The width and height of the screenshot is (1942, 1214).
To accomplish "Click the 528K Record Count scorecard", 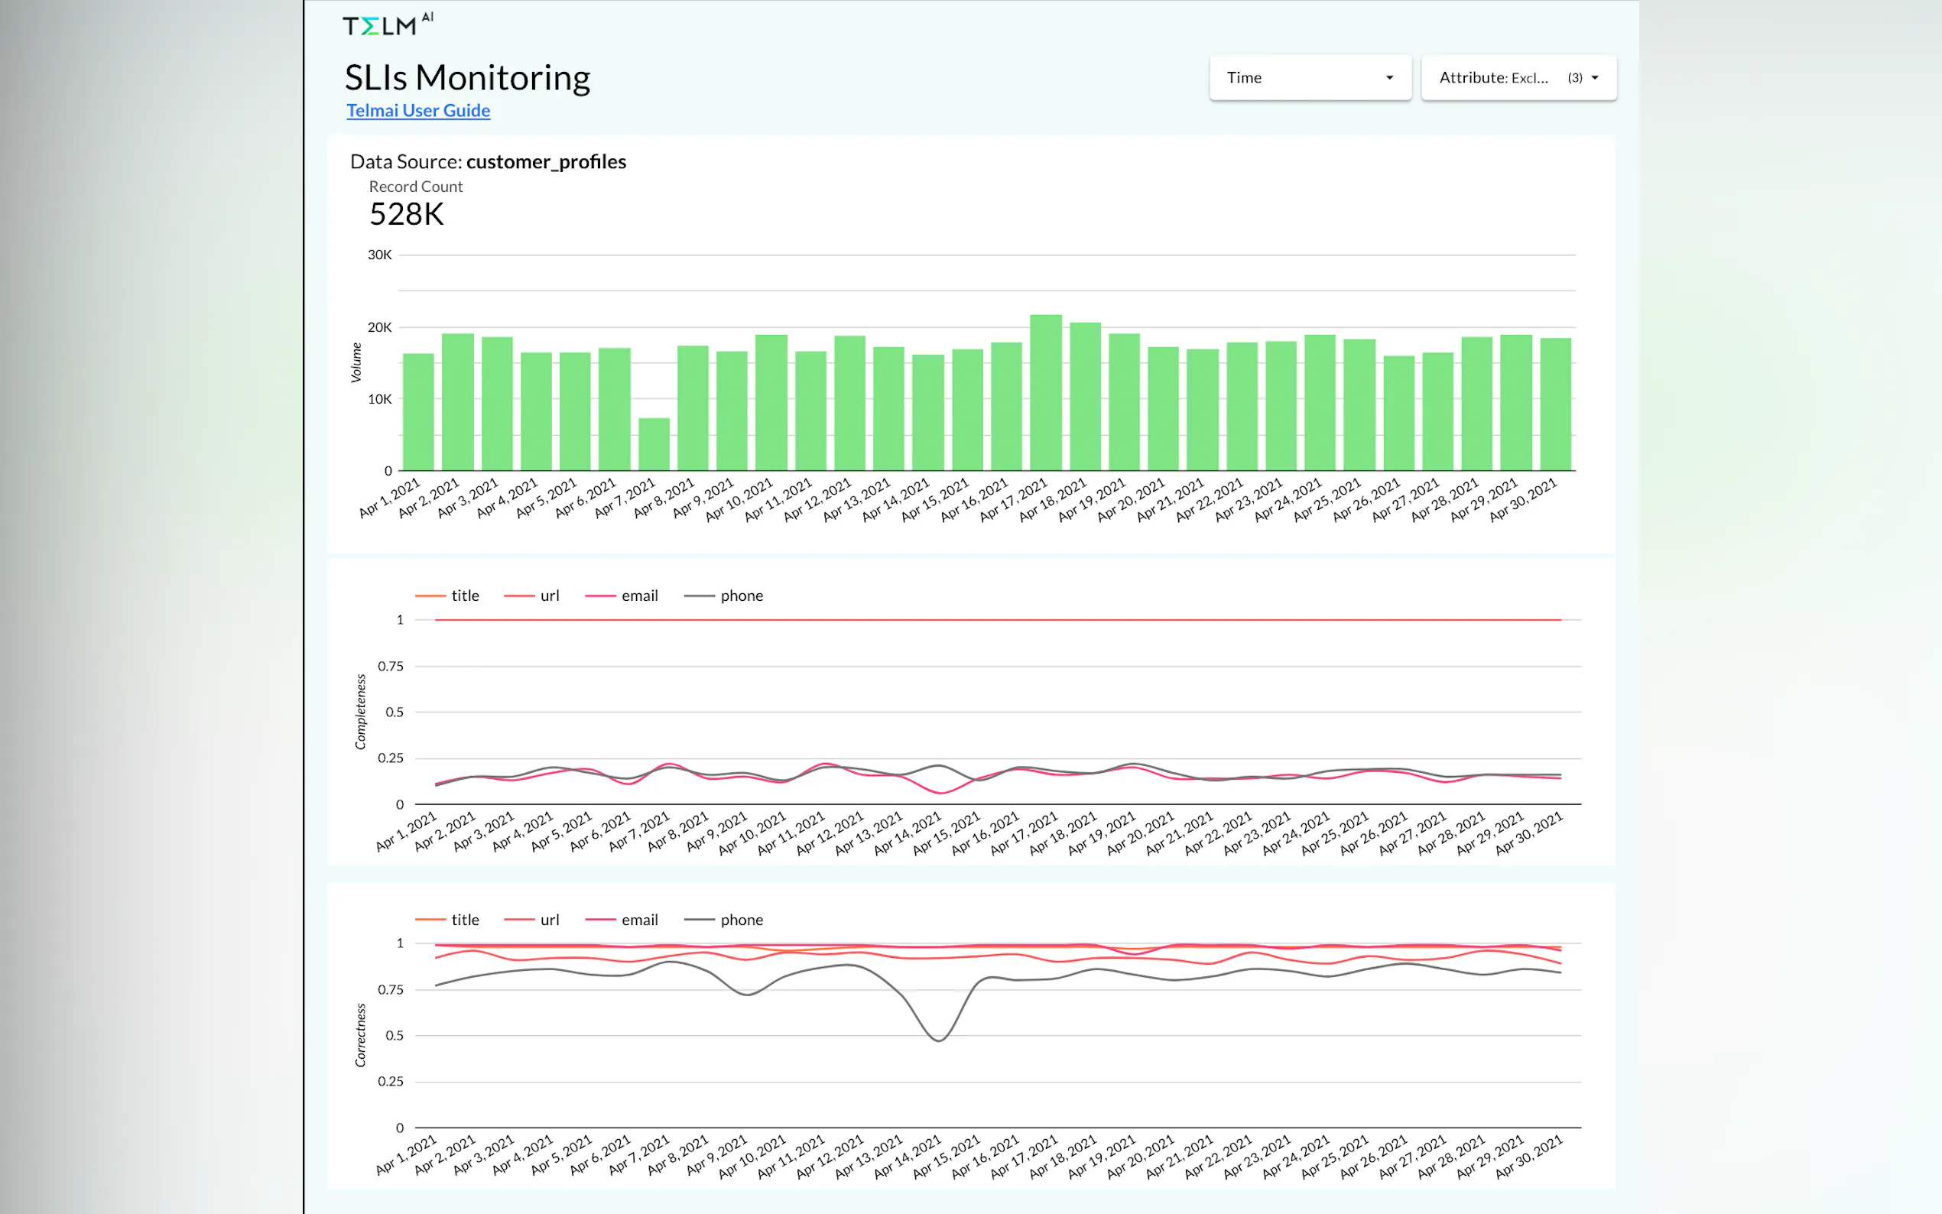I will tap(406, 214).
